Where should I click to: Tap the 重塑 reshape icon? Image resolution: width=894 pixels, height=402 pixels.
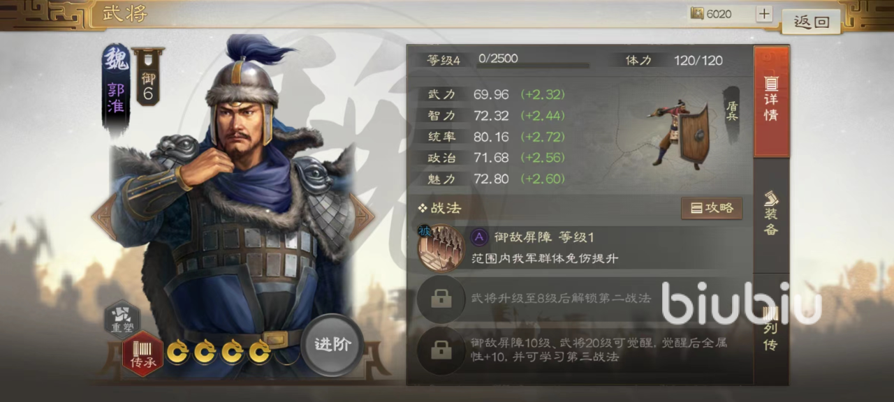pyautogui.click(x=122, y=318)
